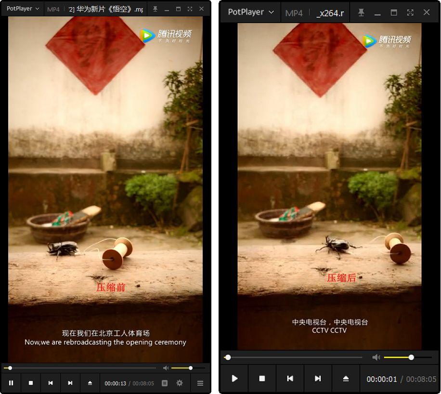This screenshot has width=441, height=394.
Task: Select the MP4 label in right title bar
Action: click(x=294, y=13)
